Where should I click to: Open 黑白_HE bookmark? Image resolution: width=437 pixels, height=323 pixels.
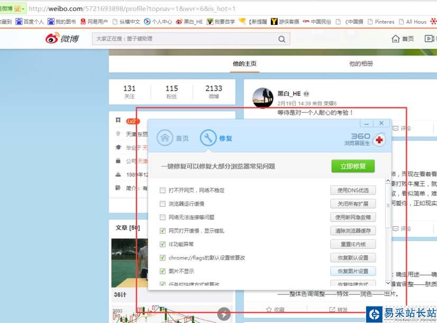click(x=189, y=22)
